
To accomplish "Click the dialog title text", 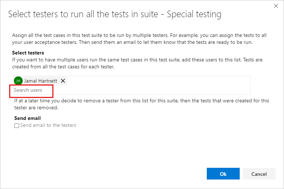I will [x=115, y=15].
